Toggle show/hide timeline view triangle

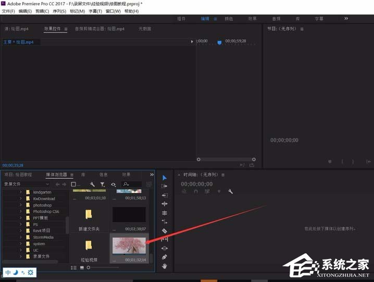coord(192,42)
